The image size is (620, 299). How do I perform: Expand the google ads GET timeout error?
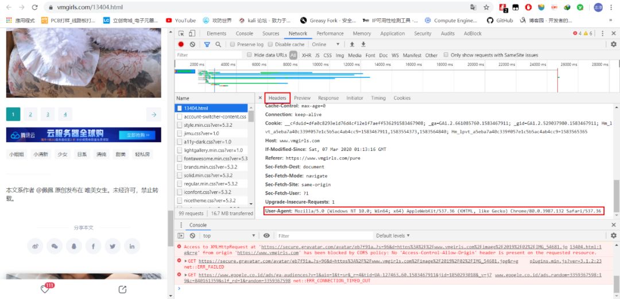[x=186, y=274]
